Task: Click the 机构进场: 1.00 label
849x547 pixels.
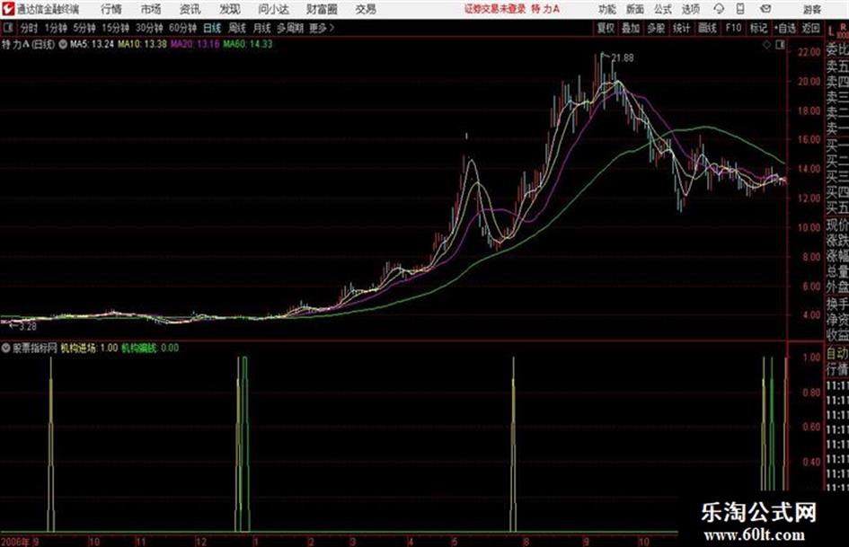Action: pos(89,348)
